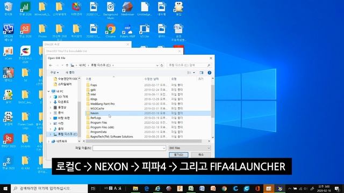Open File Explorer from the taskbar
Screen dimensions: 344x193
135,188
